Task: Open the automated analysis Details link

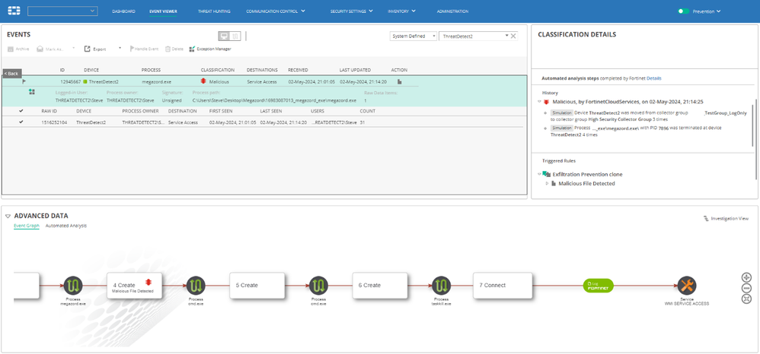Action: pyautogui.click(x=654, y=78)
